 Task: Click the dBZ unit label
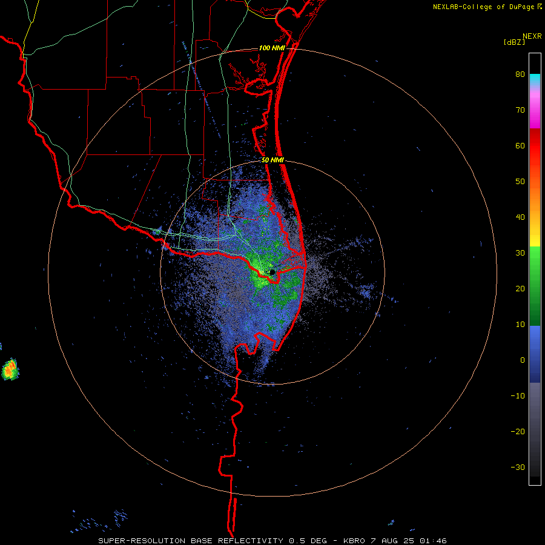pos(514,42)
